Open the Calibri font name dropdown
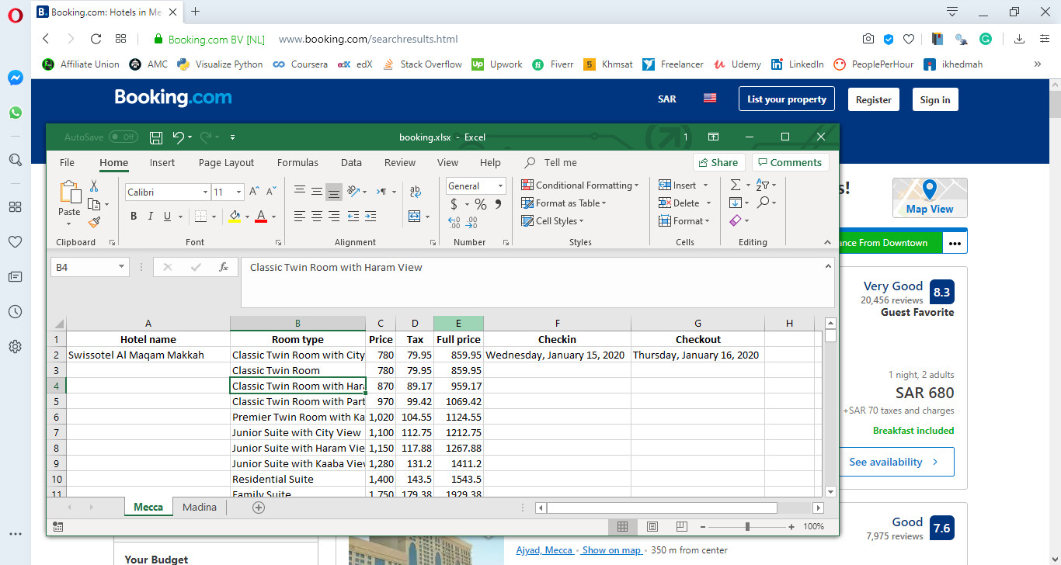 tap(205, 192)
